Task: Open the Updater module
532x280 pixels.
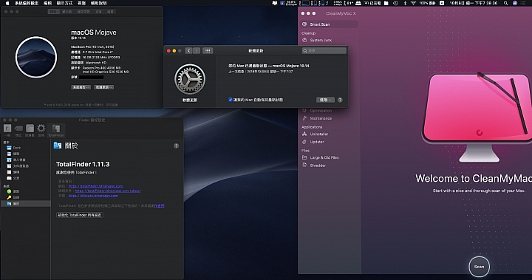Action: (x=316, y=142)
